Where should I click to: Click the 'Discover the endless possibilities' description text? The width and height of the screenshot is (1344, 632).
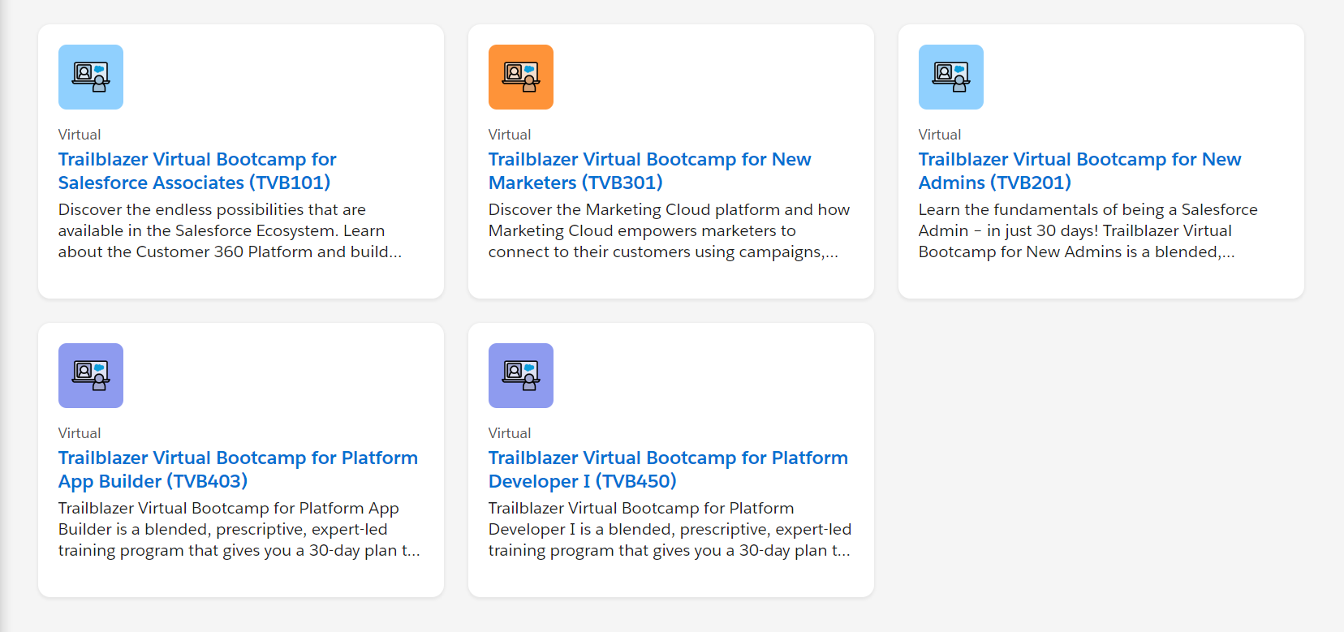click(x=230, y=231)
